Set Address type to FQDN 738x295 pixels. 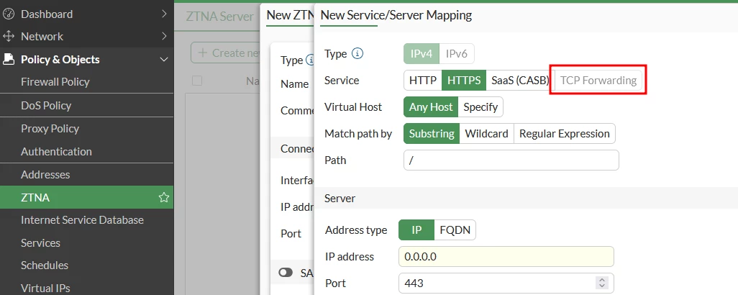[x=455, y=230]
